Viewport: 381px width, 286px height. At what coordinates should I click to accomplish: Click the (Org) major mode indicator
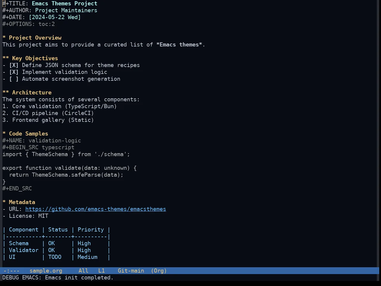(x=159, y=271)
